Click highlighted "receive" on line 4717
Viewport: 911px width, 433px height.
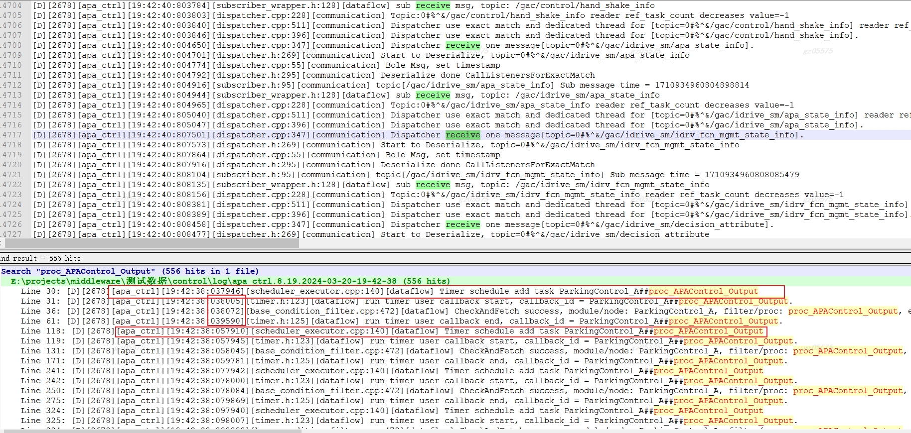tap(462, 135)
